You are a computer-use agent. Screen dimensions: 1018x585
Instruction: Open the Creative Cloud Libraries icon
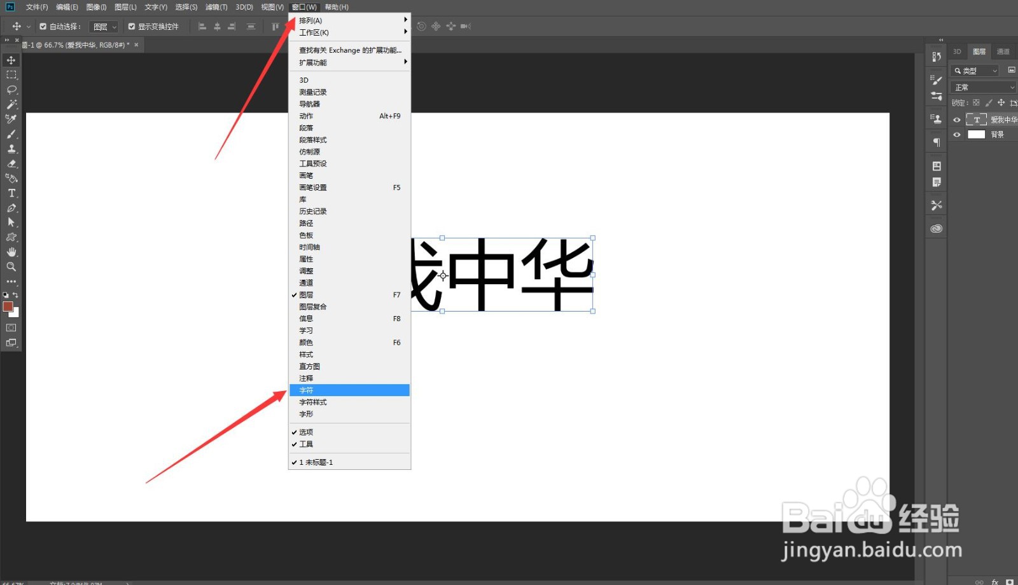pyautogui.click(x=936, y=228)
